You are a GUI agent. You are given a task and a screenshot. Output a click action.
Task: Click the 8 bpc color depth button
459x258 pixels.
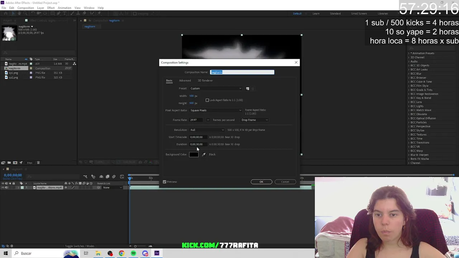(x=30, y=163)
